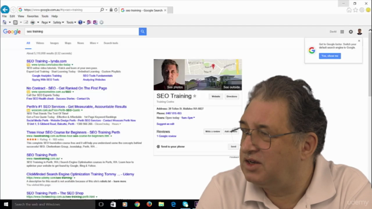Open the Windows Start button
This screenshot has height=209, width=372.
[x=6, y=204]
